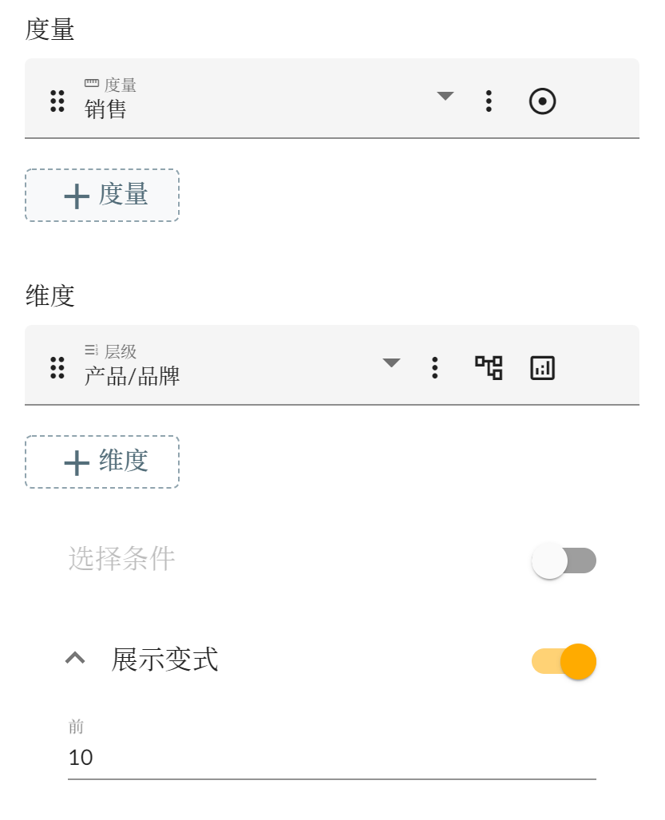Screen dimensions: 665x820
Task: Open the 销售 measure dropdown arrow
Action: pos(445,97)
